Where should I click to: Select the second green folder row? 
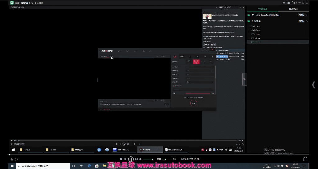click(x=278, y=21)
